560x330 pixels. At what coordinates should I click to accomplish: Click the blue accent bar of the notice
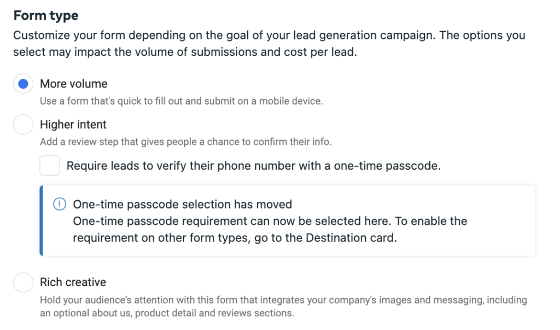(x=42, y=221)
